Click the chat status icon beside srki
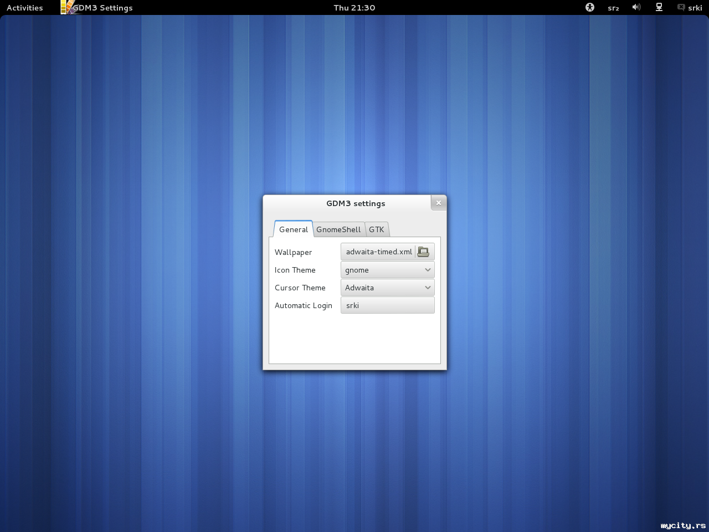Screen dimensions: 709x532 pos(681,8)
